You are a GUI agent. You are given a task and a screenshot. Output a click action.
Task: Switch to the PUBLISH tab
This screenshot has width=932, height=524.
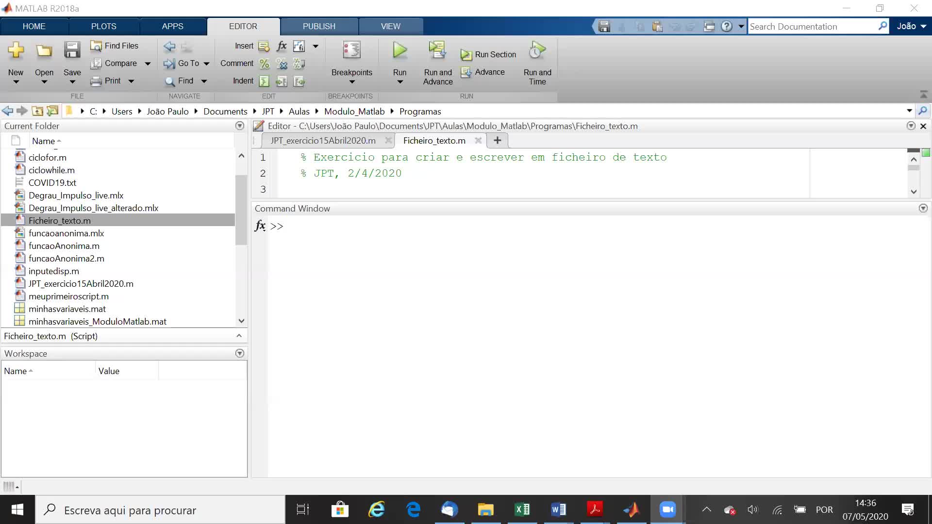[319, 26]
